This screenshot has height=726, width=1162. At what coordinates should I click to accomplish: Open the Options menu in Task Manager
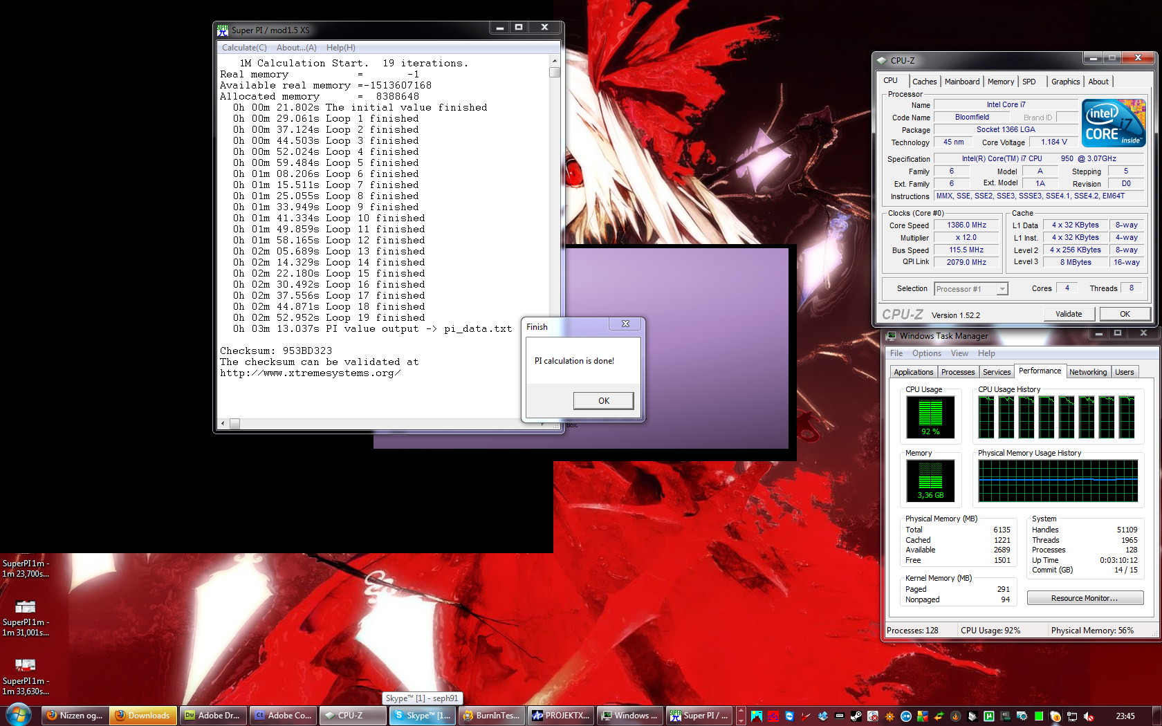[x=927, y=353]
